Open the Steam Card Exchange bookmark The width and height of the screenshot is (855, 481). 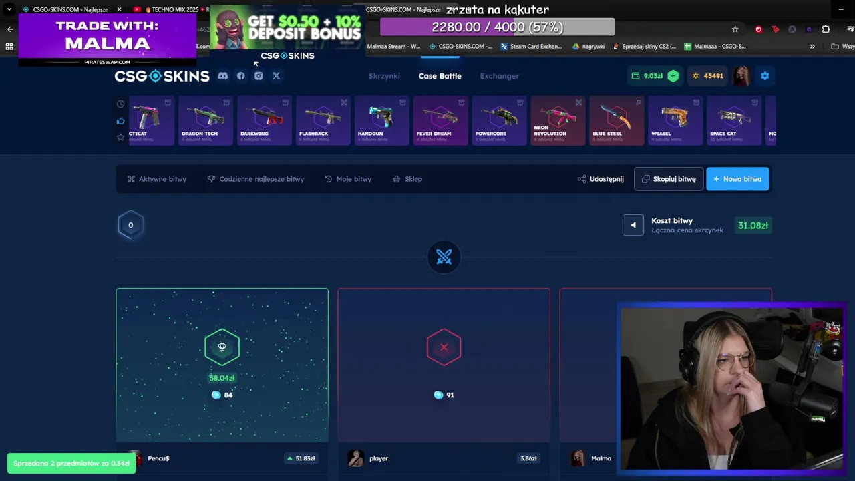tap(531, 47)
